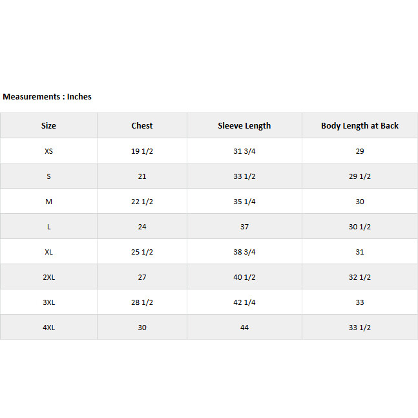Click sleeve length value 35 1/4
The image size is (418, 418).
(x=244, y=202)
